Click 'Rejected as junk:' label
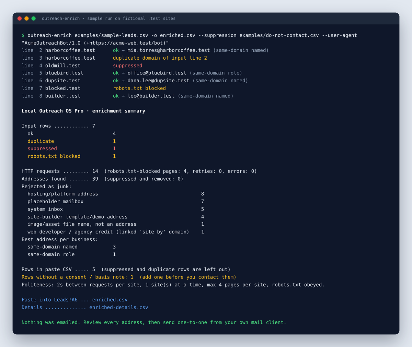Image resolution: width=412 pixels, height=347 pixels. click(x=47, y=186)
